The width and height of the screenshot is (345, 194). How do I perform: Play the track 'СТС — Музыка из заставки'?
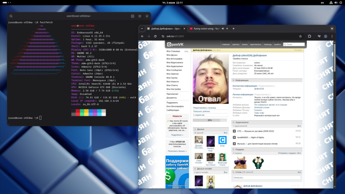pyautogui.click(x=234, y=131)
